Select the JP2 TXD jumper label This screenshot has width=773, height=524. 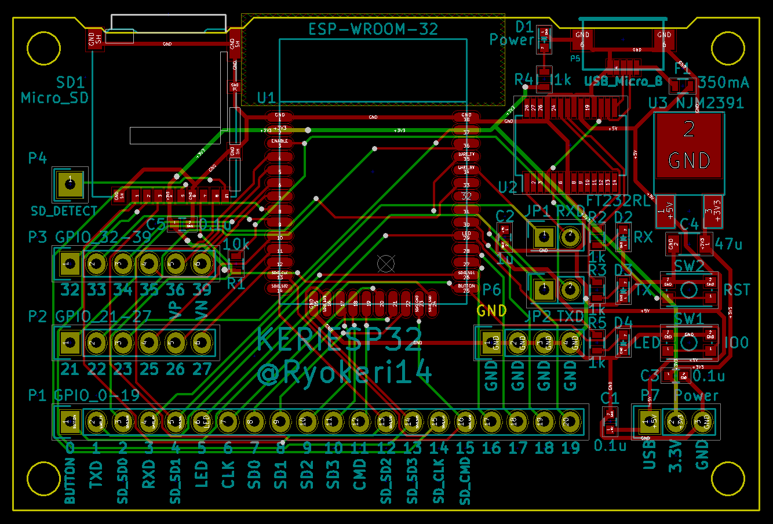click(555, 316)
